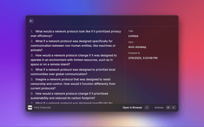Click the Find Channels label
The height and width of the screenshot is (127, 204).
pos(42,108)
